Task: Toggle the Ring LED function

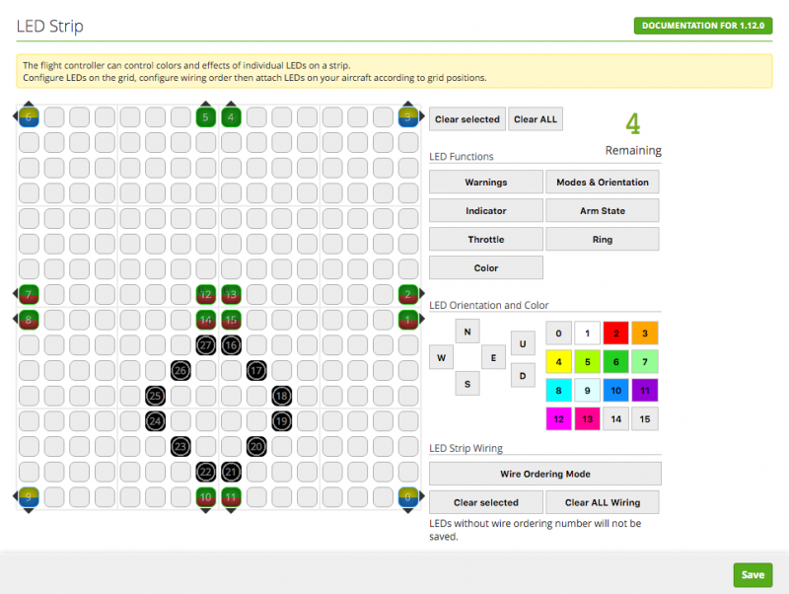Action: (x=603, y=239)
